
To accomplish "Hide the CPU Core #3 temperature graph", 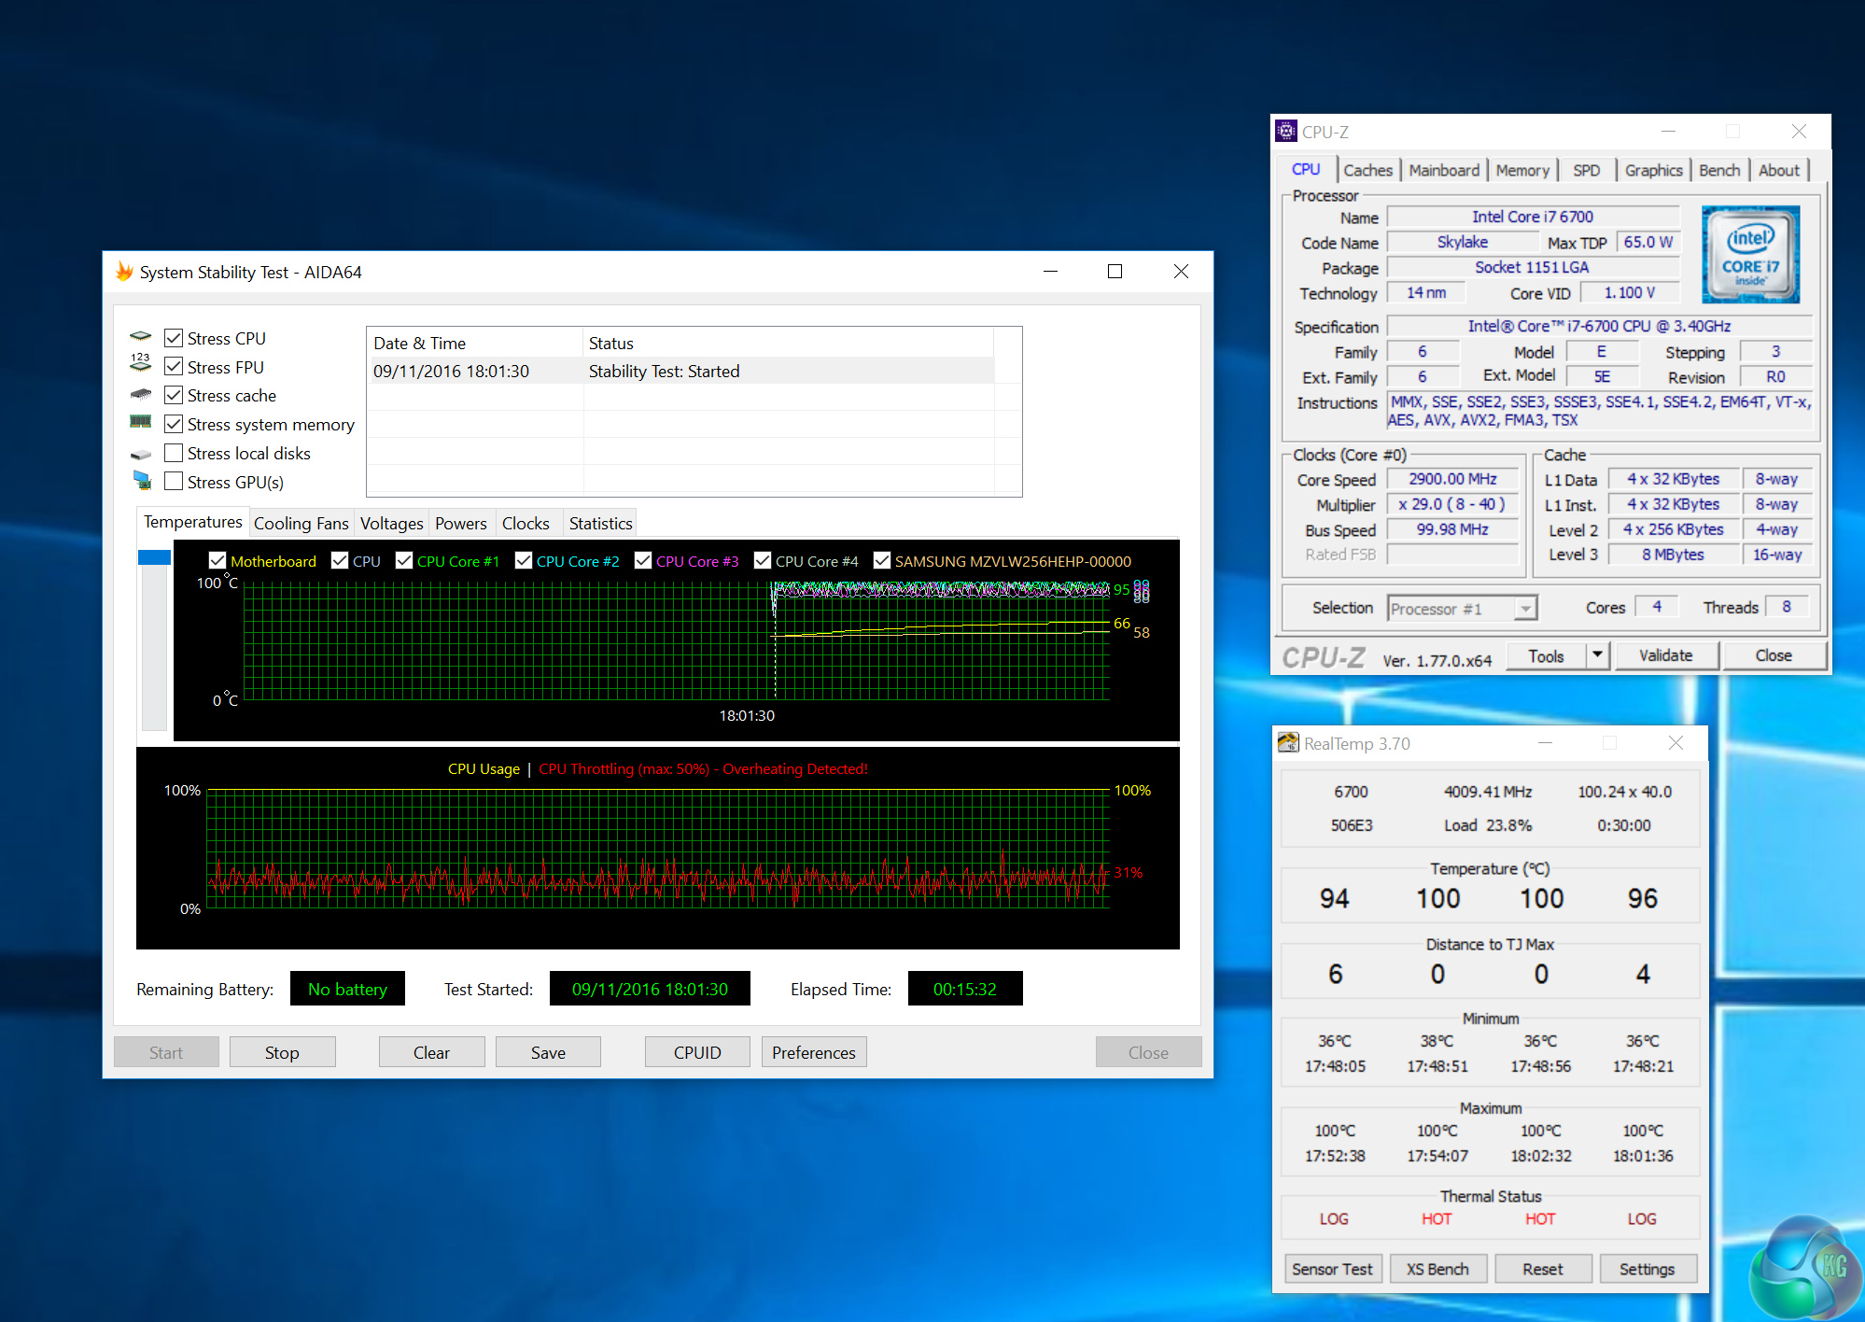I will [643, 560].
